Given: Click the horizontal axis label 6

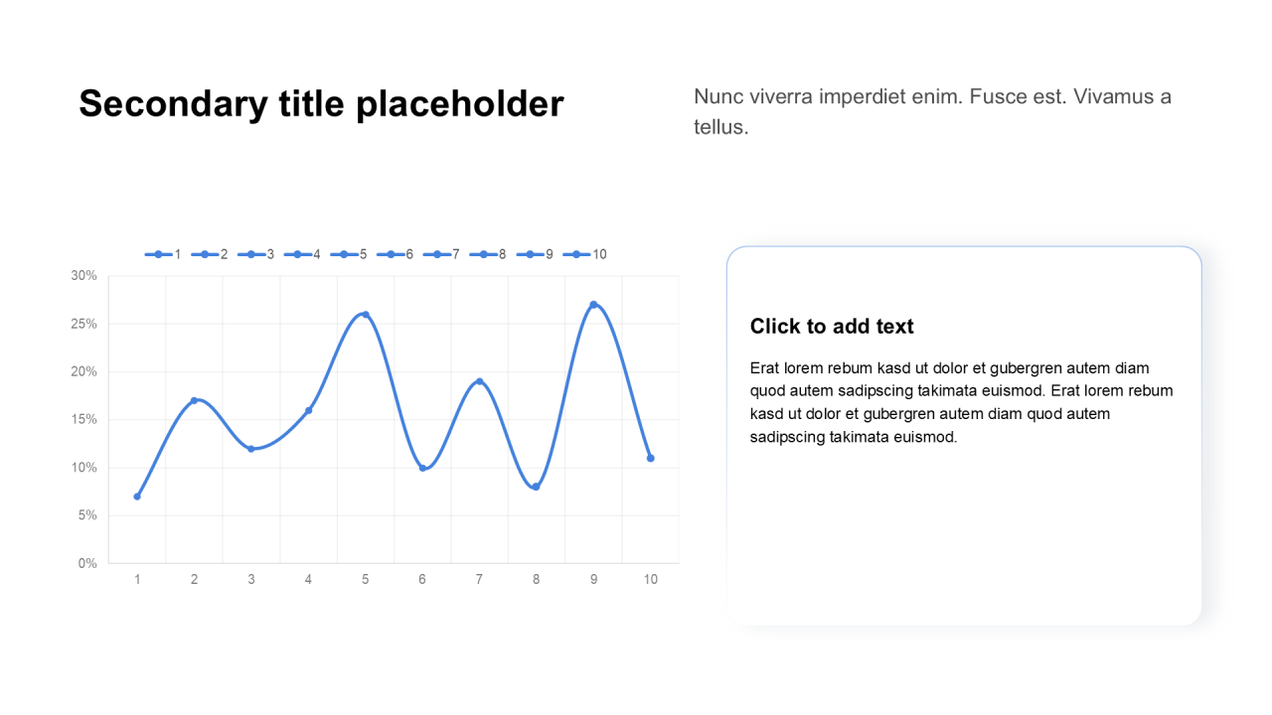Looking at the screenshot, I should tap(422, 579).
